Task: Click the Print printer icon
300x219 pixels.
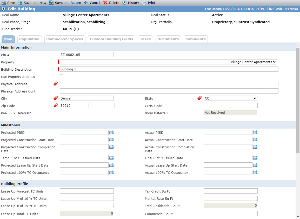Action: click(144, 3)
